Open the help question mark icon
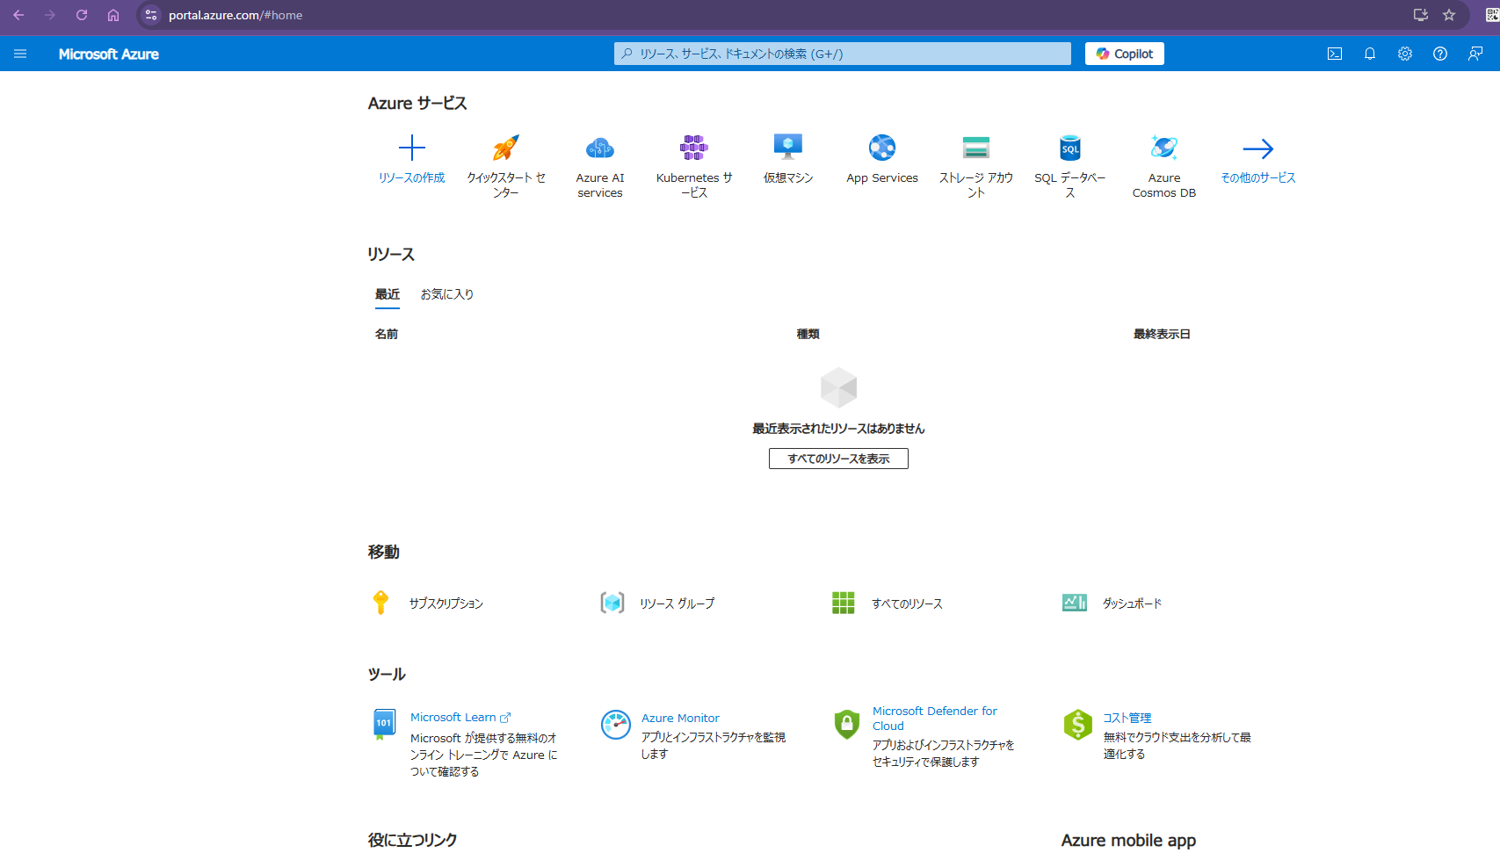The width and height of the screenshot is (1500, 860). click(x=1440, y=54)
